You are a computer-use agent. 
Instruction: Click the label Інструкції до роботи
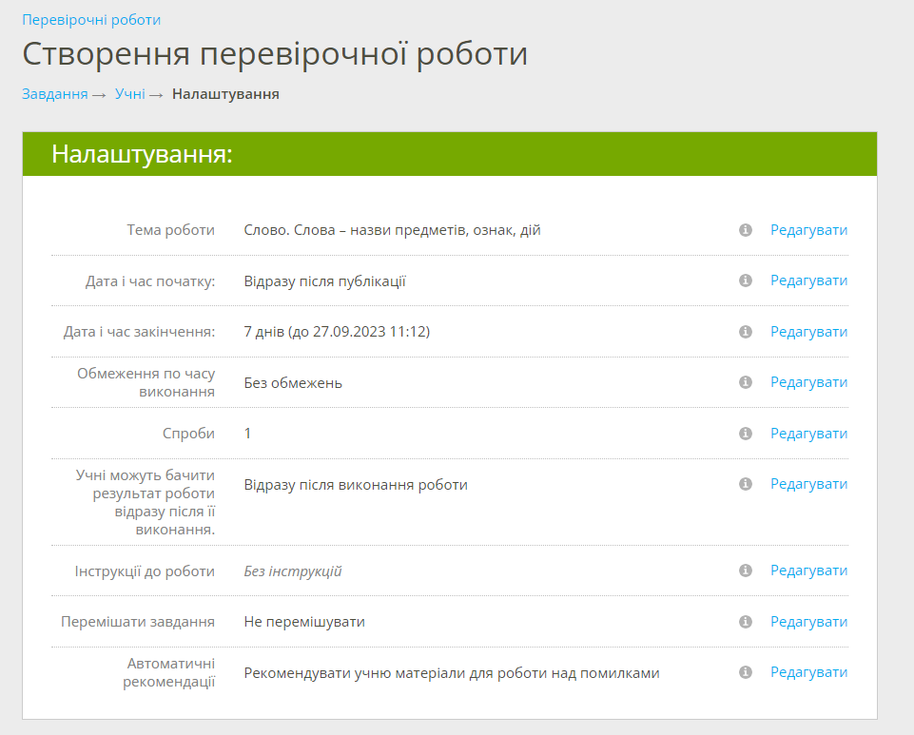145,571
